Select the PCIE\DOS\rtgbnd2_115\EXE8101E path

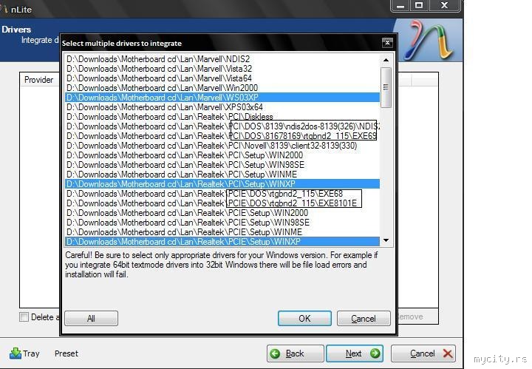point(222,203)
